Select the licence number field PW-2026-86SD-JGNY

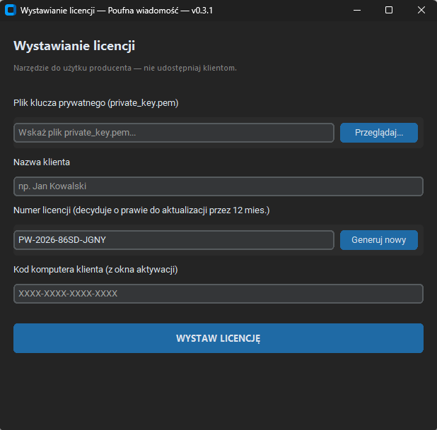click(x=174, y=240)
